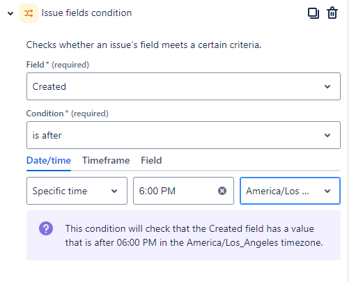
Task: Click the Condition (required) label
Action: point(68,113)
